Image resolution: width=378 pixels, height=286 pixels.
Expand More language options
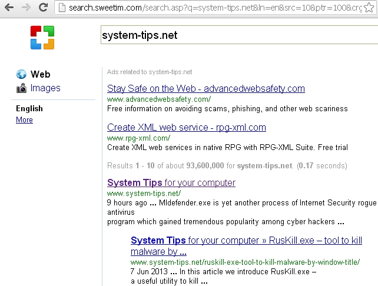(24, 120)
